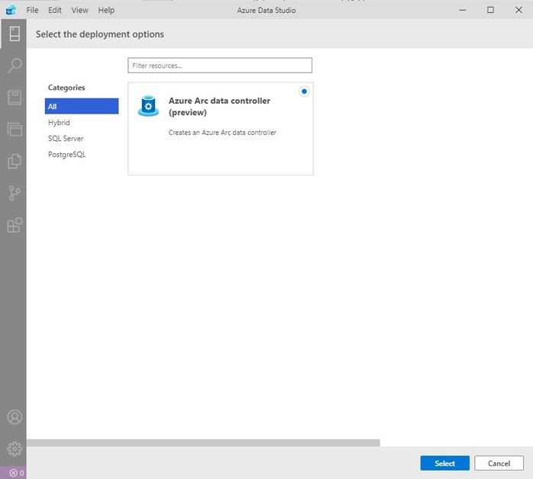The width and height of the screenshot is (533, 479).
Task: Open the Explorer files icon
Action: [x=15, y=161]
